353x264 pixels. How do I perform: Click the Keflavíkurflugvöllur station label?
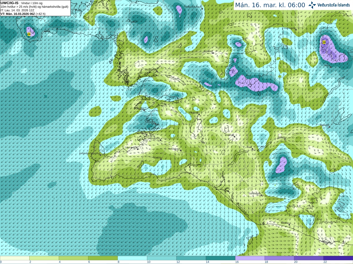click(90, 153)
